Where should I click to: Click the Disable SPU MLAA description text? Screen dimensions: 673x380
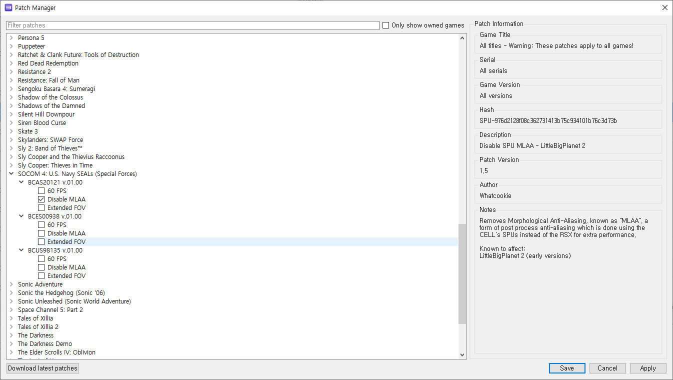(532, 146)
